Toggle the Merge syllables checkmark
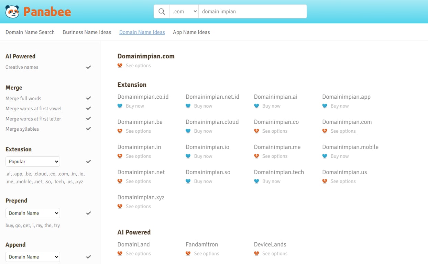The height and width of the screenshot is (264, 428). pos(88,129)
